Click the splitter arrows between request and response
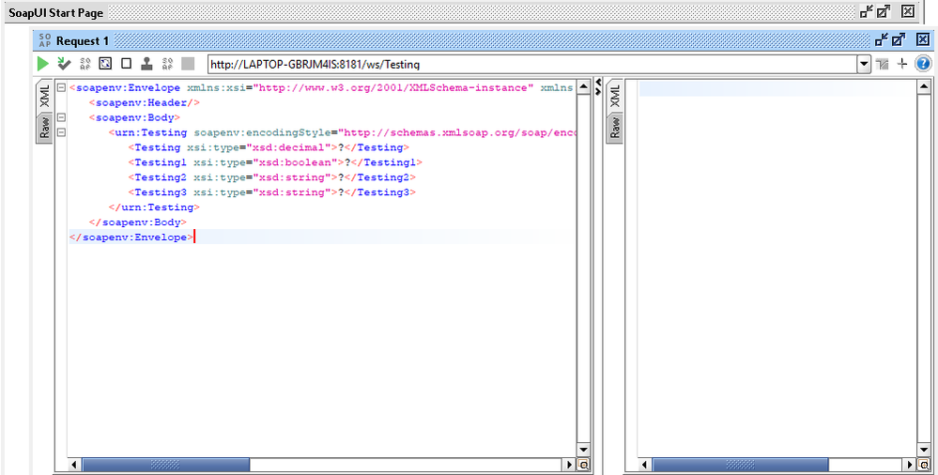 click(597, 88)
